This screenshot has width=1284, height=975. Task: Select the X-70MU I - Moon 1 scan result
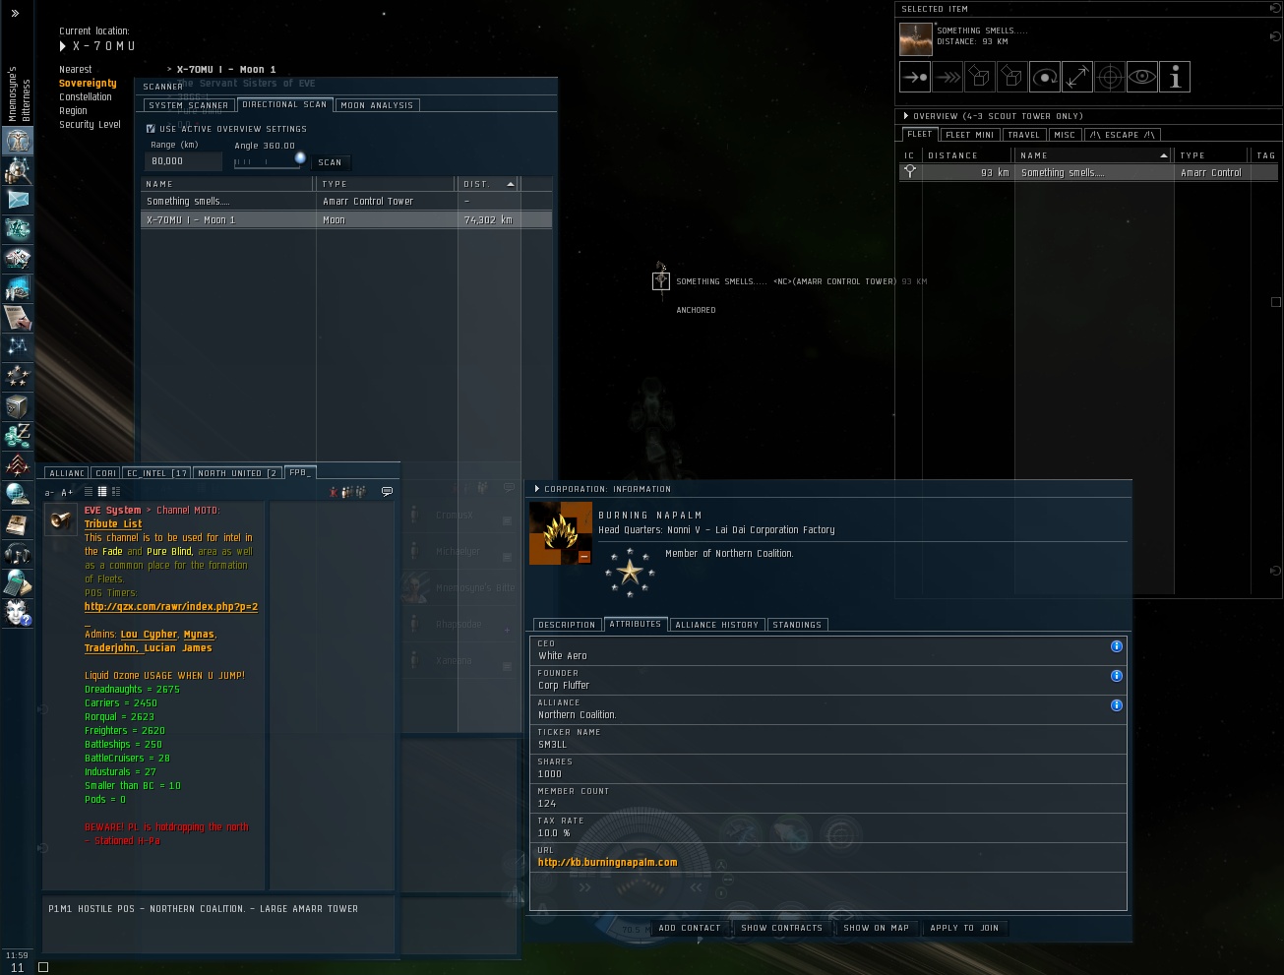(x=346, y=220)
